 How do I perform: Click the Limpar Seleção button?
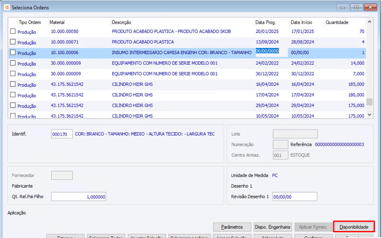pos(232,236)
